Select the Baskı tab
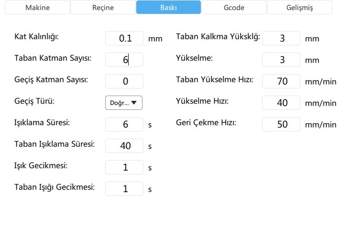The width and height of the screenshot is (340, 238). [168, 8]
